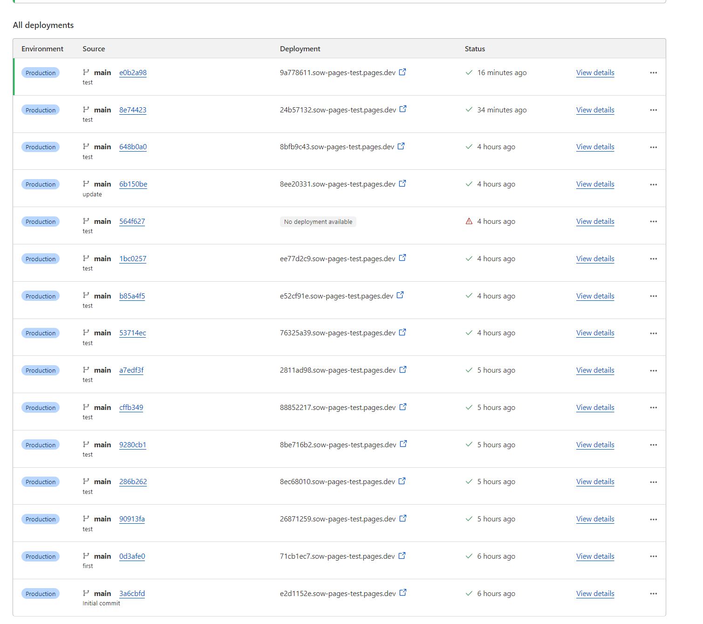Open more actions menu for commit 90913fa
This screenshot has height=624, width=703.
pos(654,520)
